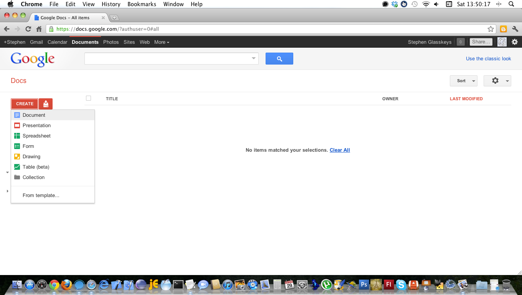Click inside the Google Docs search field
Image resolution: width=522 pixels, height=295 pixels.
coord(167,59)
